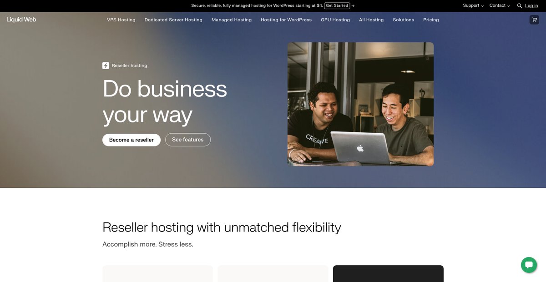This screenshot has width=546, height=282.
Task: Click the See features button
Action: (188, 140)
